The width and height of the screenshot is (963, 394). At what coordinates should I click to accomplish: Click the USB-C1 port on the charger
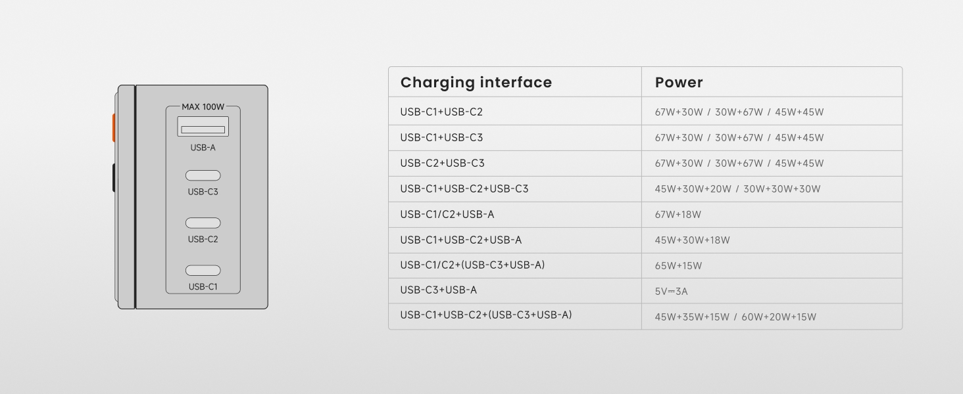203,271
